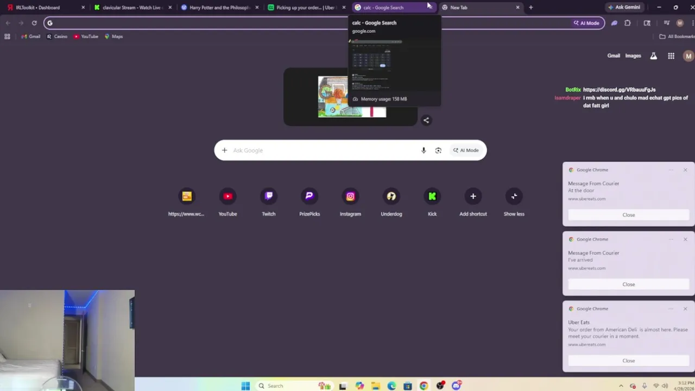The width and height of the screenshot is (695, 391).
Task: Close the Uber Eats order notification
Action: tap(628, 361)
